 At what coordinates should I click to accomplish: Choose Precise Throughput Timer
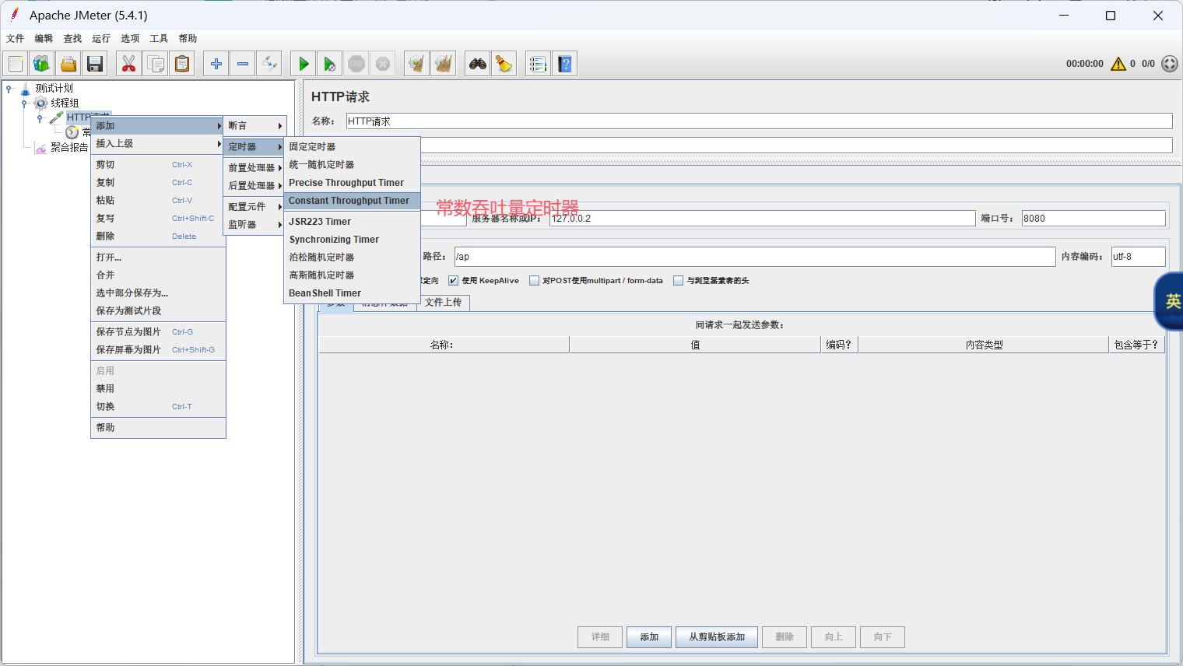(352, 183)
